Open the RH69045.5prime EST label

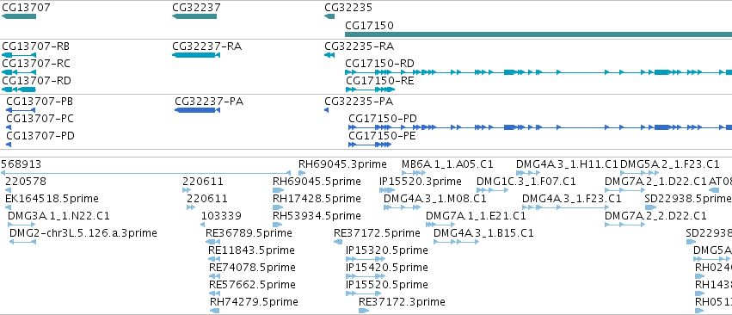pos(317,182)
